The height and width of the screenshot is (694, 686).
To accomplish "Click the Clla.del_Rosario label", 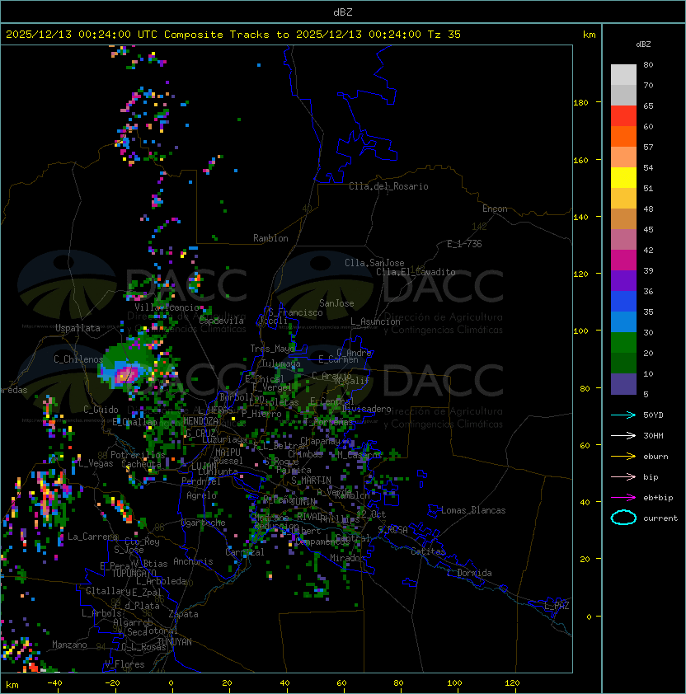I will [388, 186].
